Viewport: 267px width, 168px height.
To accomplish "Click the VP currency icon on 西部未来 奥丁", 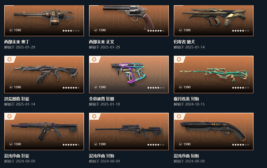I will pos(11,30).
